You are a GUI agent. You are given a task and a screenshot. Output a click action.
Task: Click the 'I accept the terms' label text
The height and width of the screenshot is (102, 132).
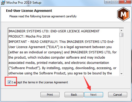coord(40,82)
